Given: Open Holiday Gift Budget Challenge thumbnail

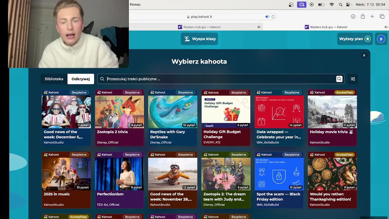Looking at the screenshot, I should pyautogui.click(x=226, y=112).
